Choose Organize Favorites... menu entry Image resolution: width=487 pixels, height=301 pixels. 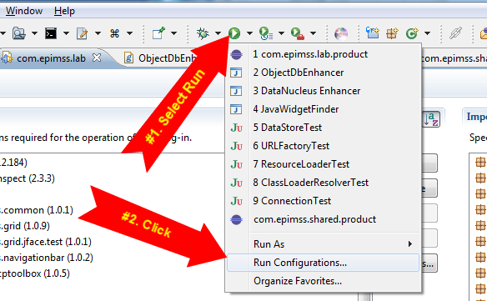[323, 281]
